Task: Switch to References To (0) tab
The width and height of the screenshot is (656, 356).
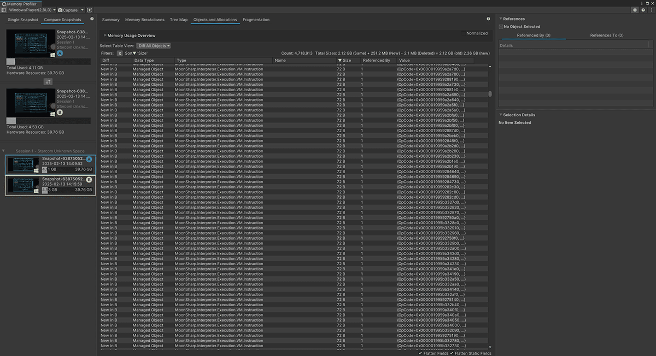Action: (x=607, y=35)
